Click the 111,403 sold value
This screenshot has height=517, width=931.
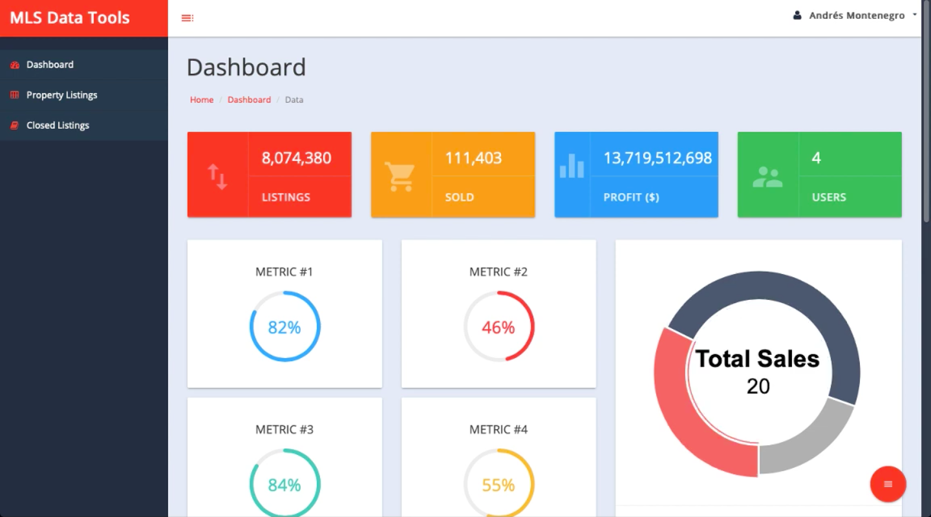pos(473,158)
